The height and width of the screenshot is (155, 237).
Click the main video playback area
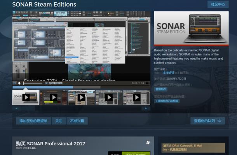pyautogui.click(x=81, y=46)
